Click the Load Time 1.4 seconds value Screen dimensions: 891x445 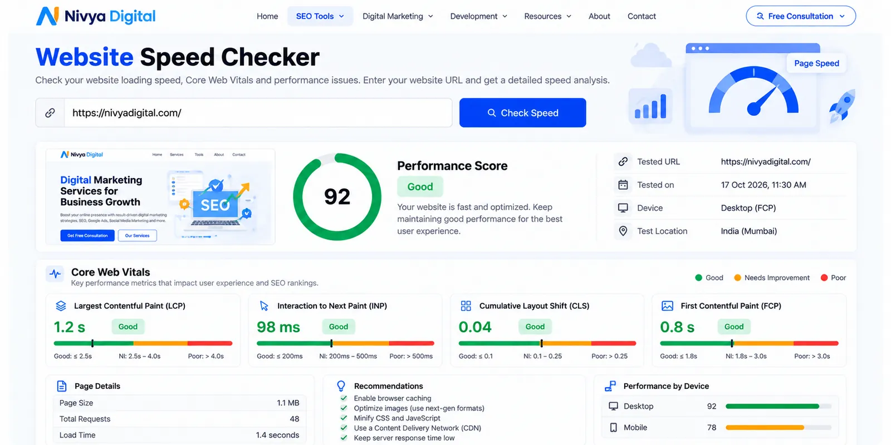click(277, 435)
